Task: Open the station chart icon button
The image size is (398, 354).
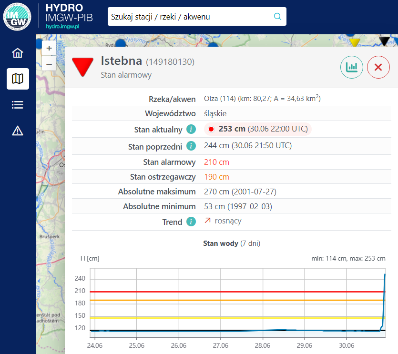Action: [x=352, y=67]
